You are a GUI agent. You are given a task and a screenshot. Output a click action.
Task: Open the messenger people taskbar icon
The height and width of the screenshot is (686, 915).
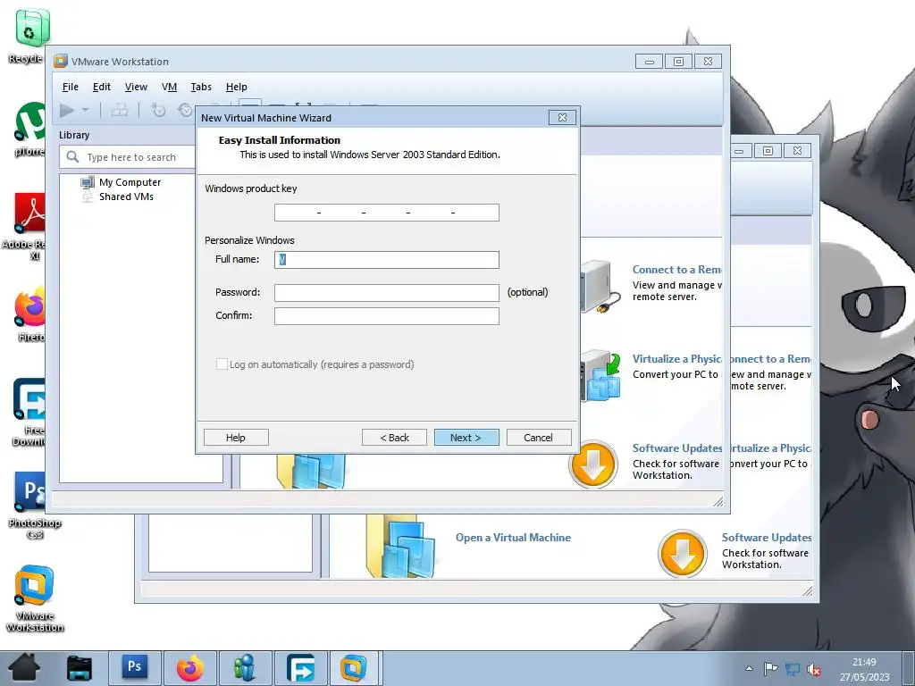point(245,668)
